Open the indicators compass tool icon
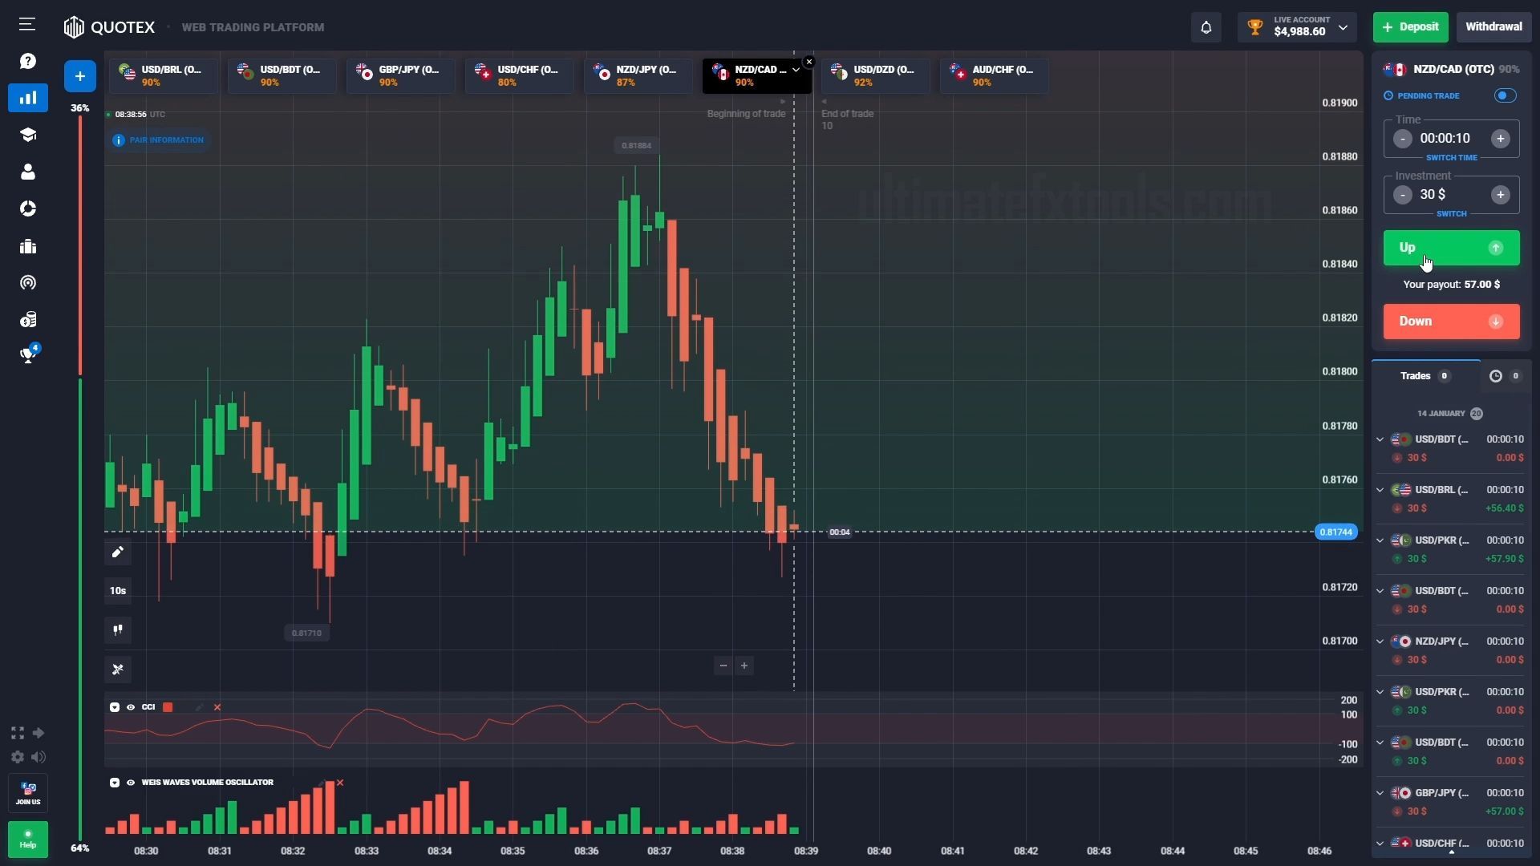Screen dimensions: 1540x866 (x=118, y=669)
